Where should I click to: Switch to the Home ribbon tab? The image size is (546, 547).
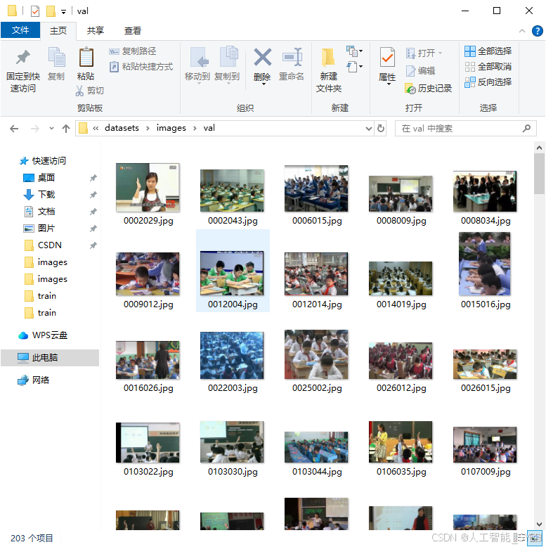pyautogui.click(x=58, y=31)
